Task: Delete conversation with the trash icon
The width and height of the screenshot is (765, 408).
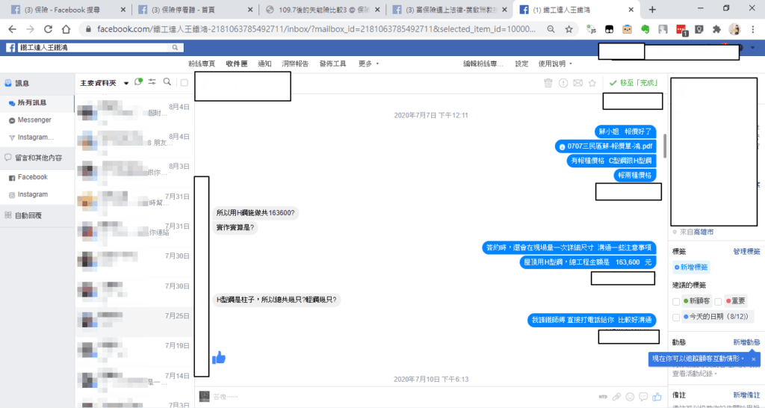Action: (548, 83)
